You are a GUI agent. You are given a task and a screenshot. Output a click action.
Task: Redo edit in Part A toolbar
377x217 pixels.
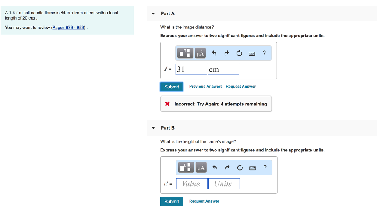(226, 53)
